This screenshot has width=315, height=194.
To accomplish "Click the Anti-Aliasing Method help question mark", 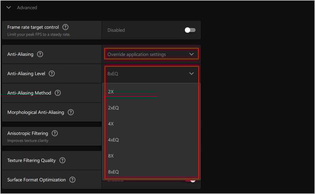I will (x=57, y=93).
